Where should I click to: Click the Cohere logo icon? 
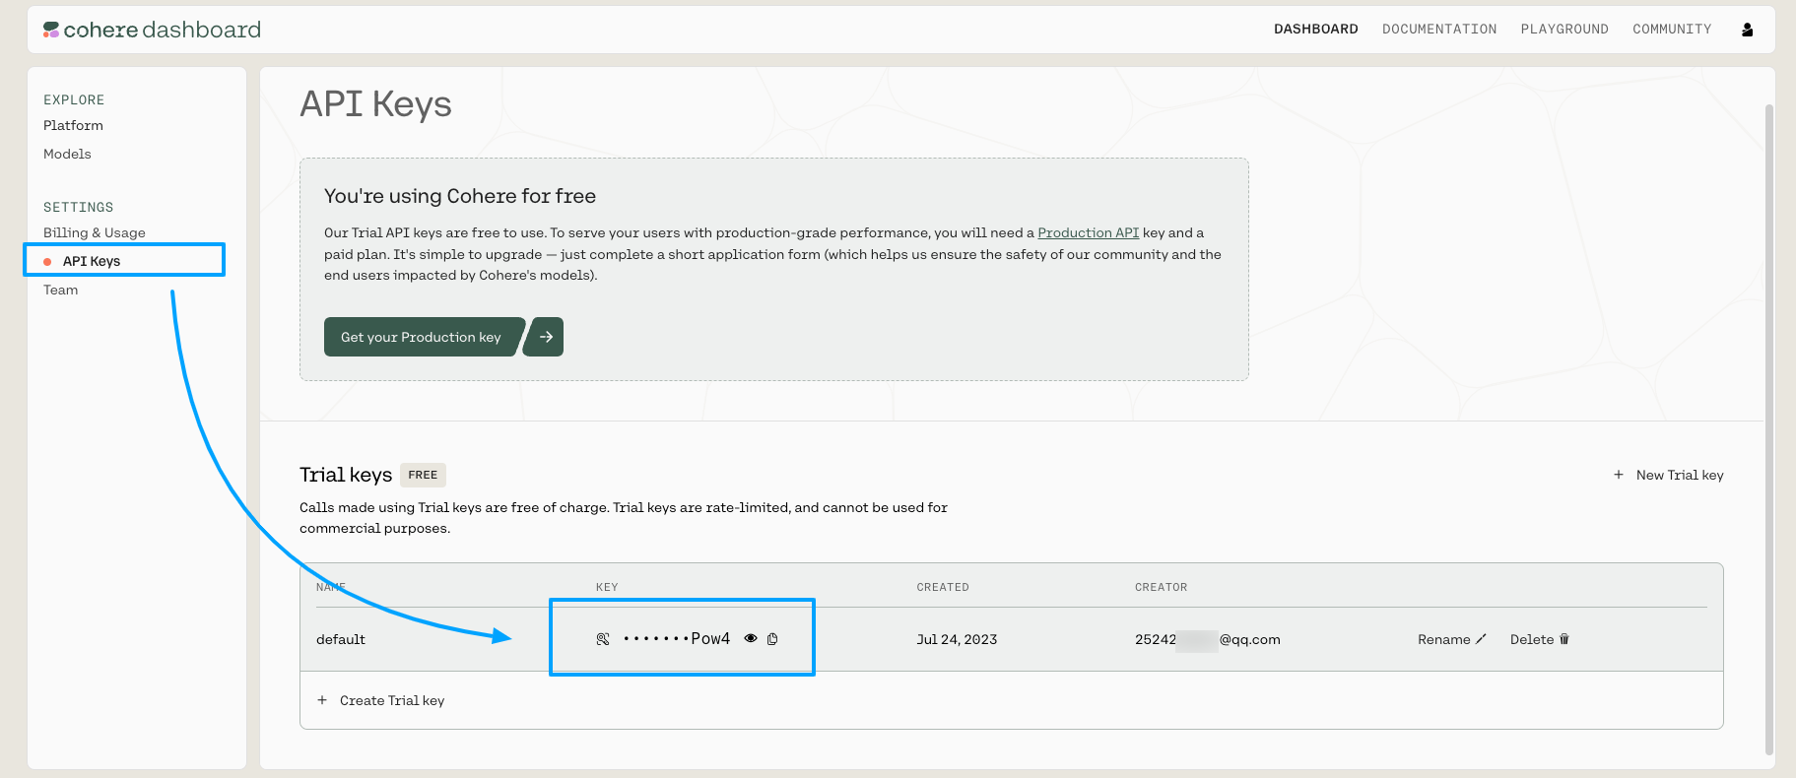[51, 30]
